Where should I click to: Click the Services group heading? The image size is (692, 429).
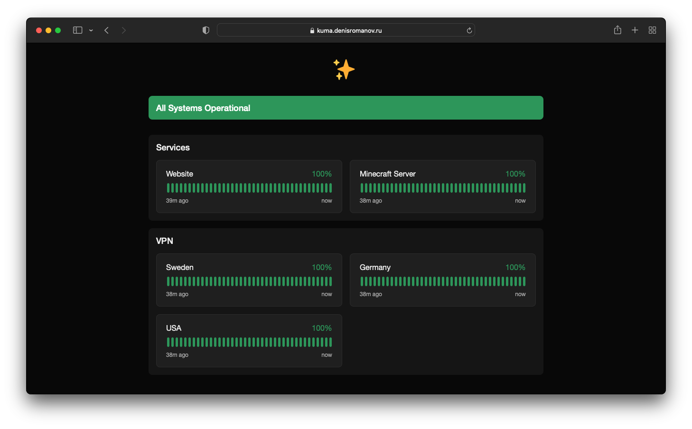tap(173, 148)
